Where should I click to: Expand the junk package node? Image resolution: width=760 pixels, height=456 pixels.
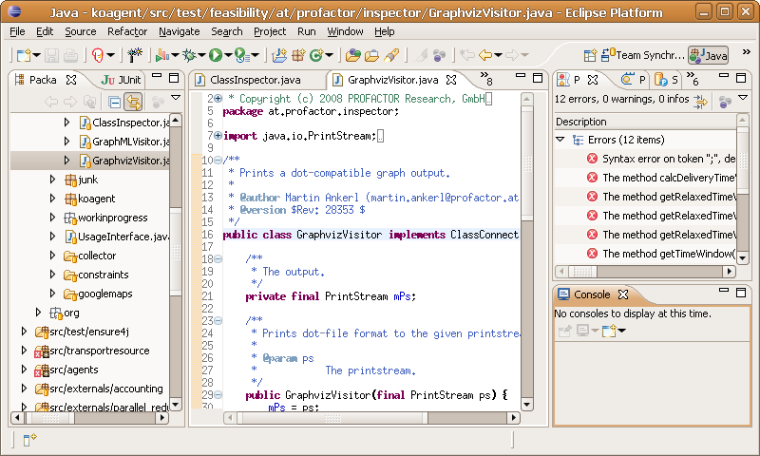pyautogui.click(x=52, y=180)
